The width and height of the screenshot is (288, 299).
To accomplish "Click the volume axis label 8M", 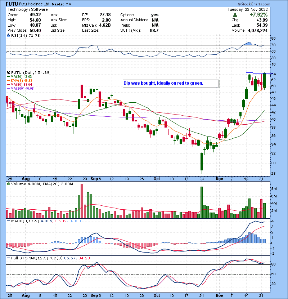I will 274,189.
